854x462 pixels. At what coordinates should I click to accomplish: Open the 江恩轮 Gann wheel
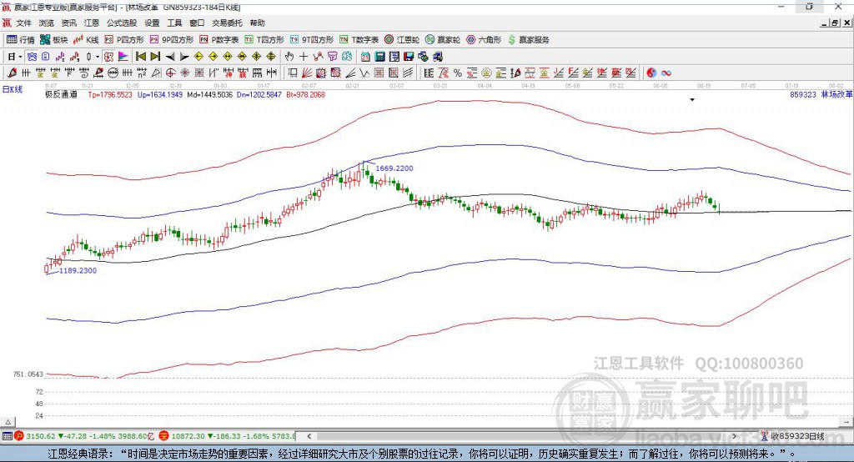pyautogui.click(x=402, y=40)
